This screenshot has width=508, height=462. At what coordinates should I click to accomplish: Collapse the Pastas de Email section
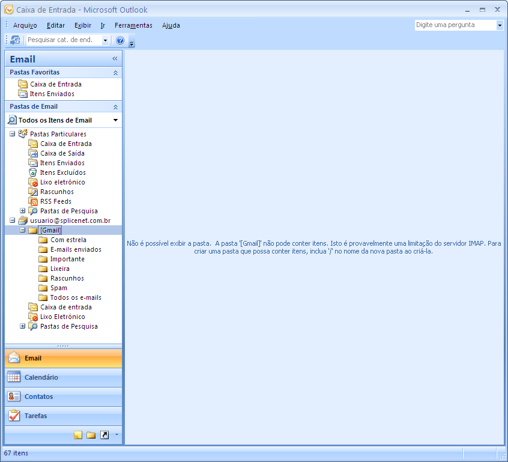[x=115, y=107]
